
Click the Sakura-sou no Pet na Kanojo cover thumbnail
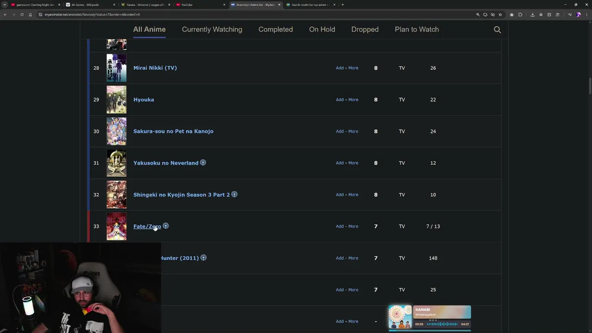click(117, 131)
